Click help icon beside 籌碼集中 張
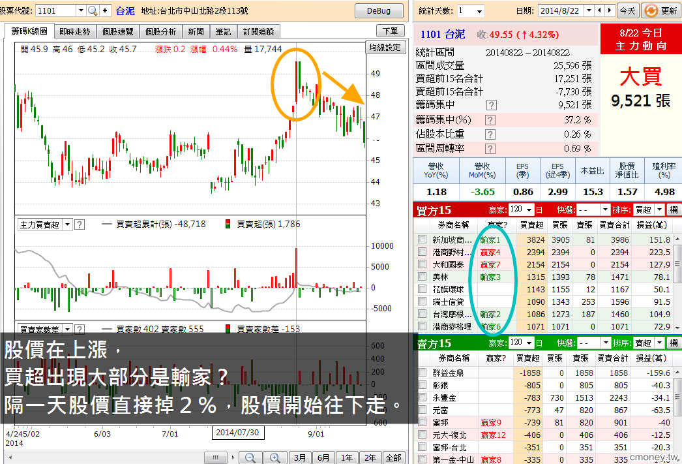The width and height of the screenshot is (682, 464). click(x=491, y=105)
